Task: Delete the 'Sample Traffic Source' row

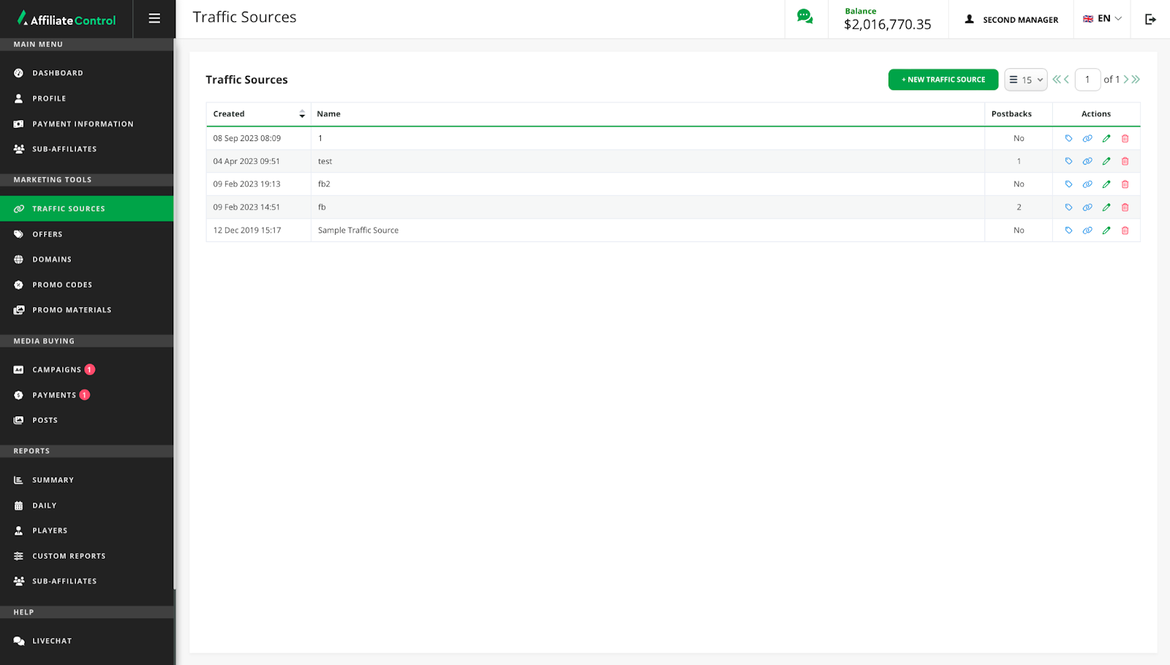Action: pyautogui.click(x=1125, y=230)
